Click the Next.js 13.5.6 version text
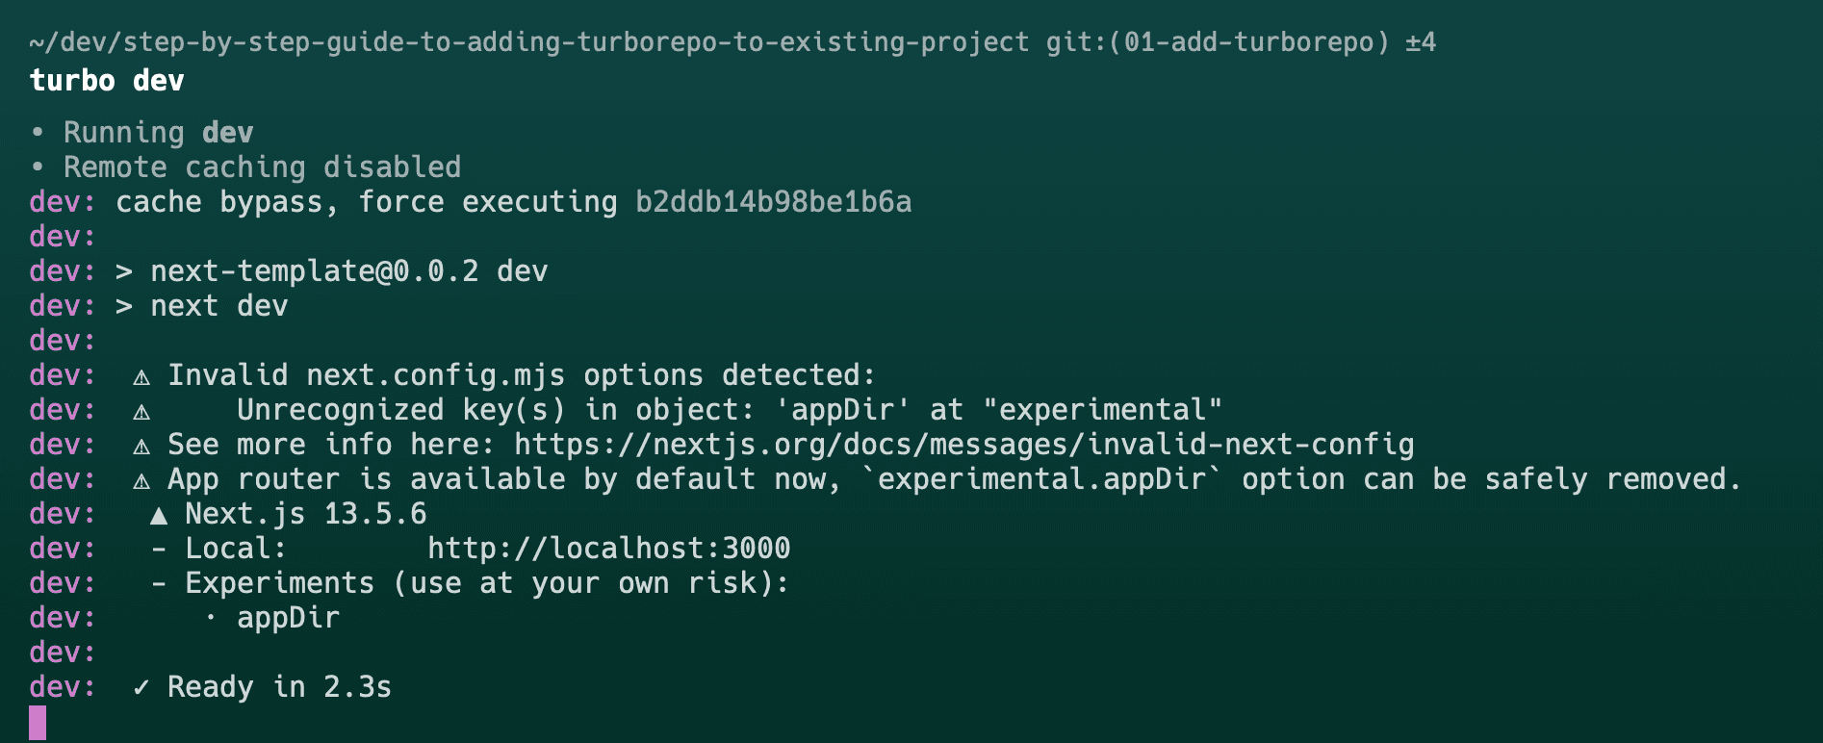The width and height of the screenshot is (1823, 743). (x=306, y=514)
